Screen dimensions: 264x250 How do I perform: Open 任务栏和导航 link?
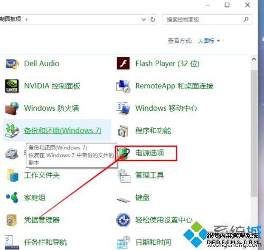pos(45,242)
